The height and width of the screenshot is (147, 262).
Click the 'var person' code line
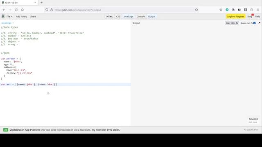tap(11, 59)
